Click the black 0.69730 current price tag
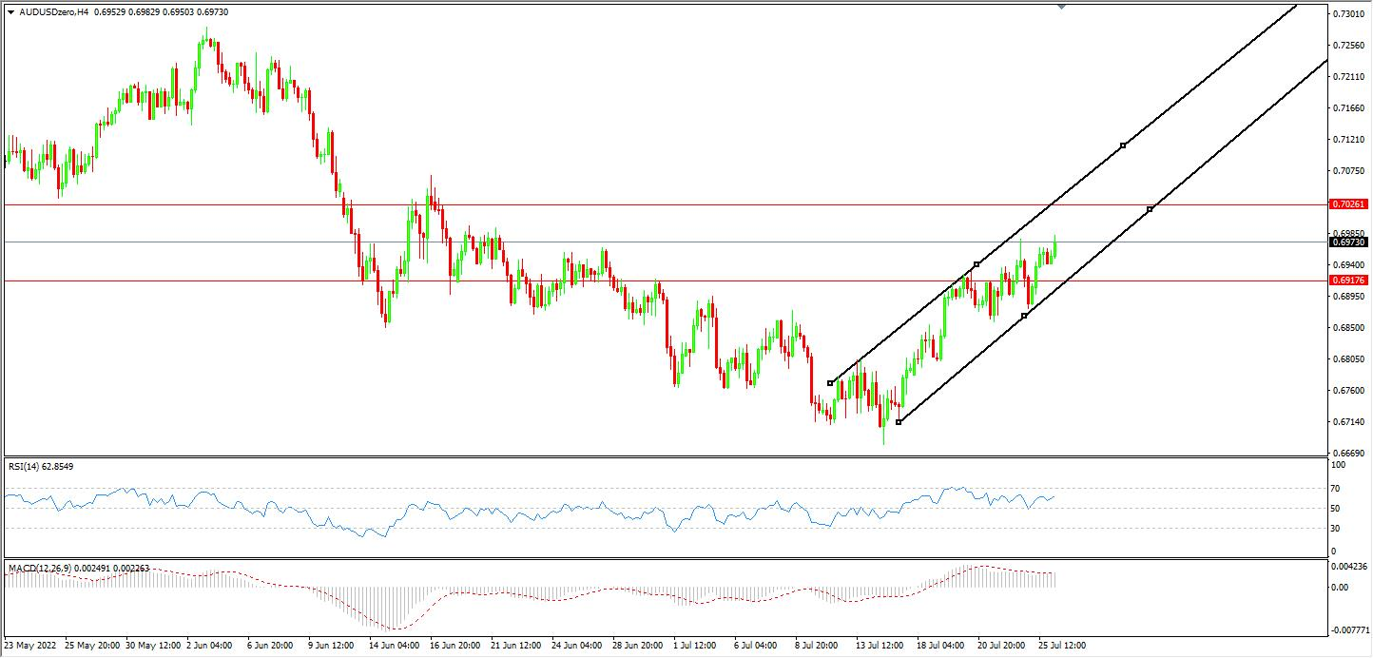This screenshot has height=658, width=1373. 1348,242
